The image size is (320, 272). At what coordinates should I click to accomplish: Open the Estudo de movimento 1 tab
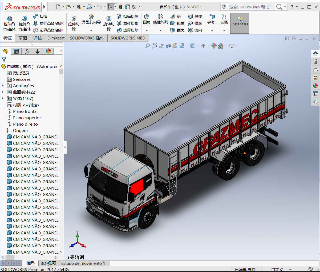83,263
